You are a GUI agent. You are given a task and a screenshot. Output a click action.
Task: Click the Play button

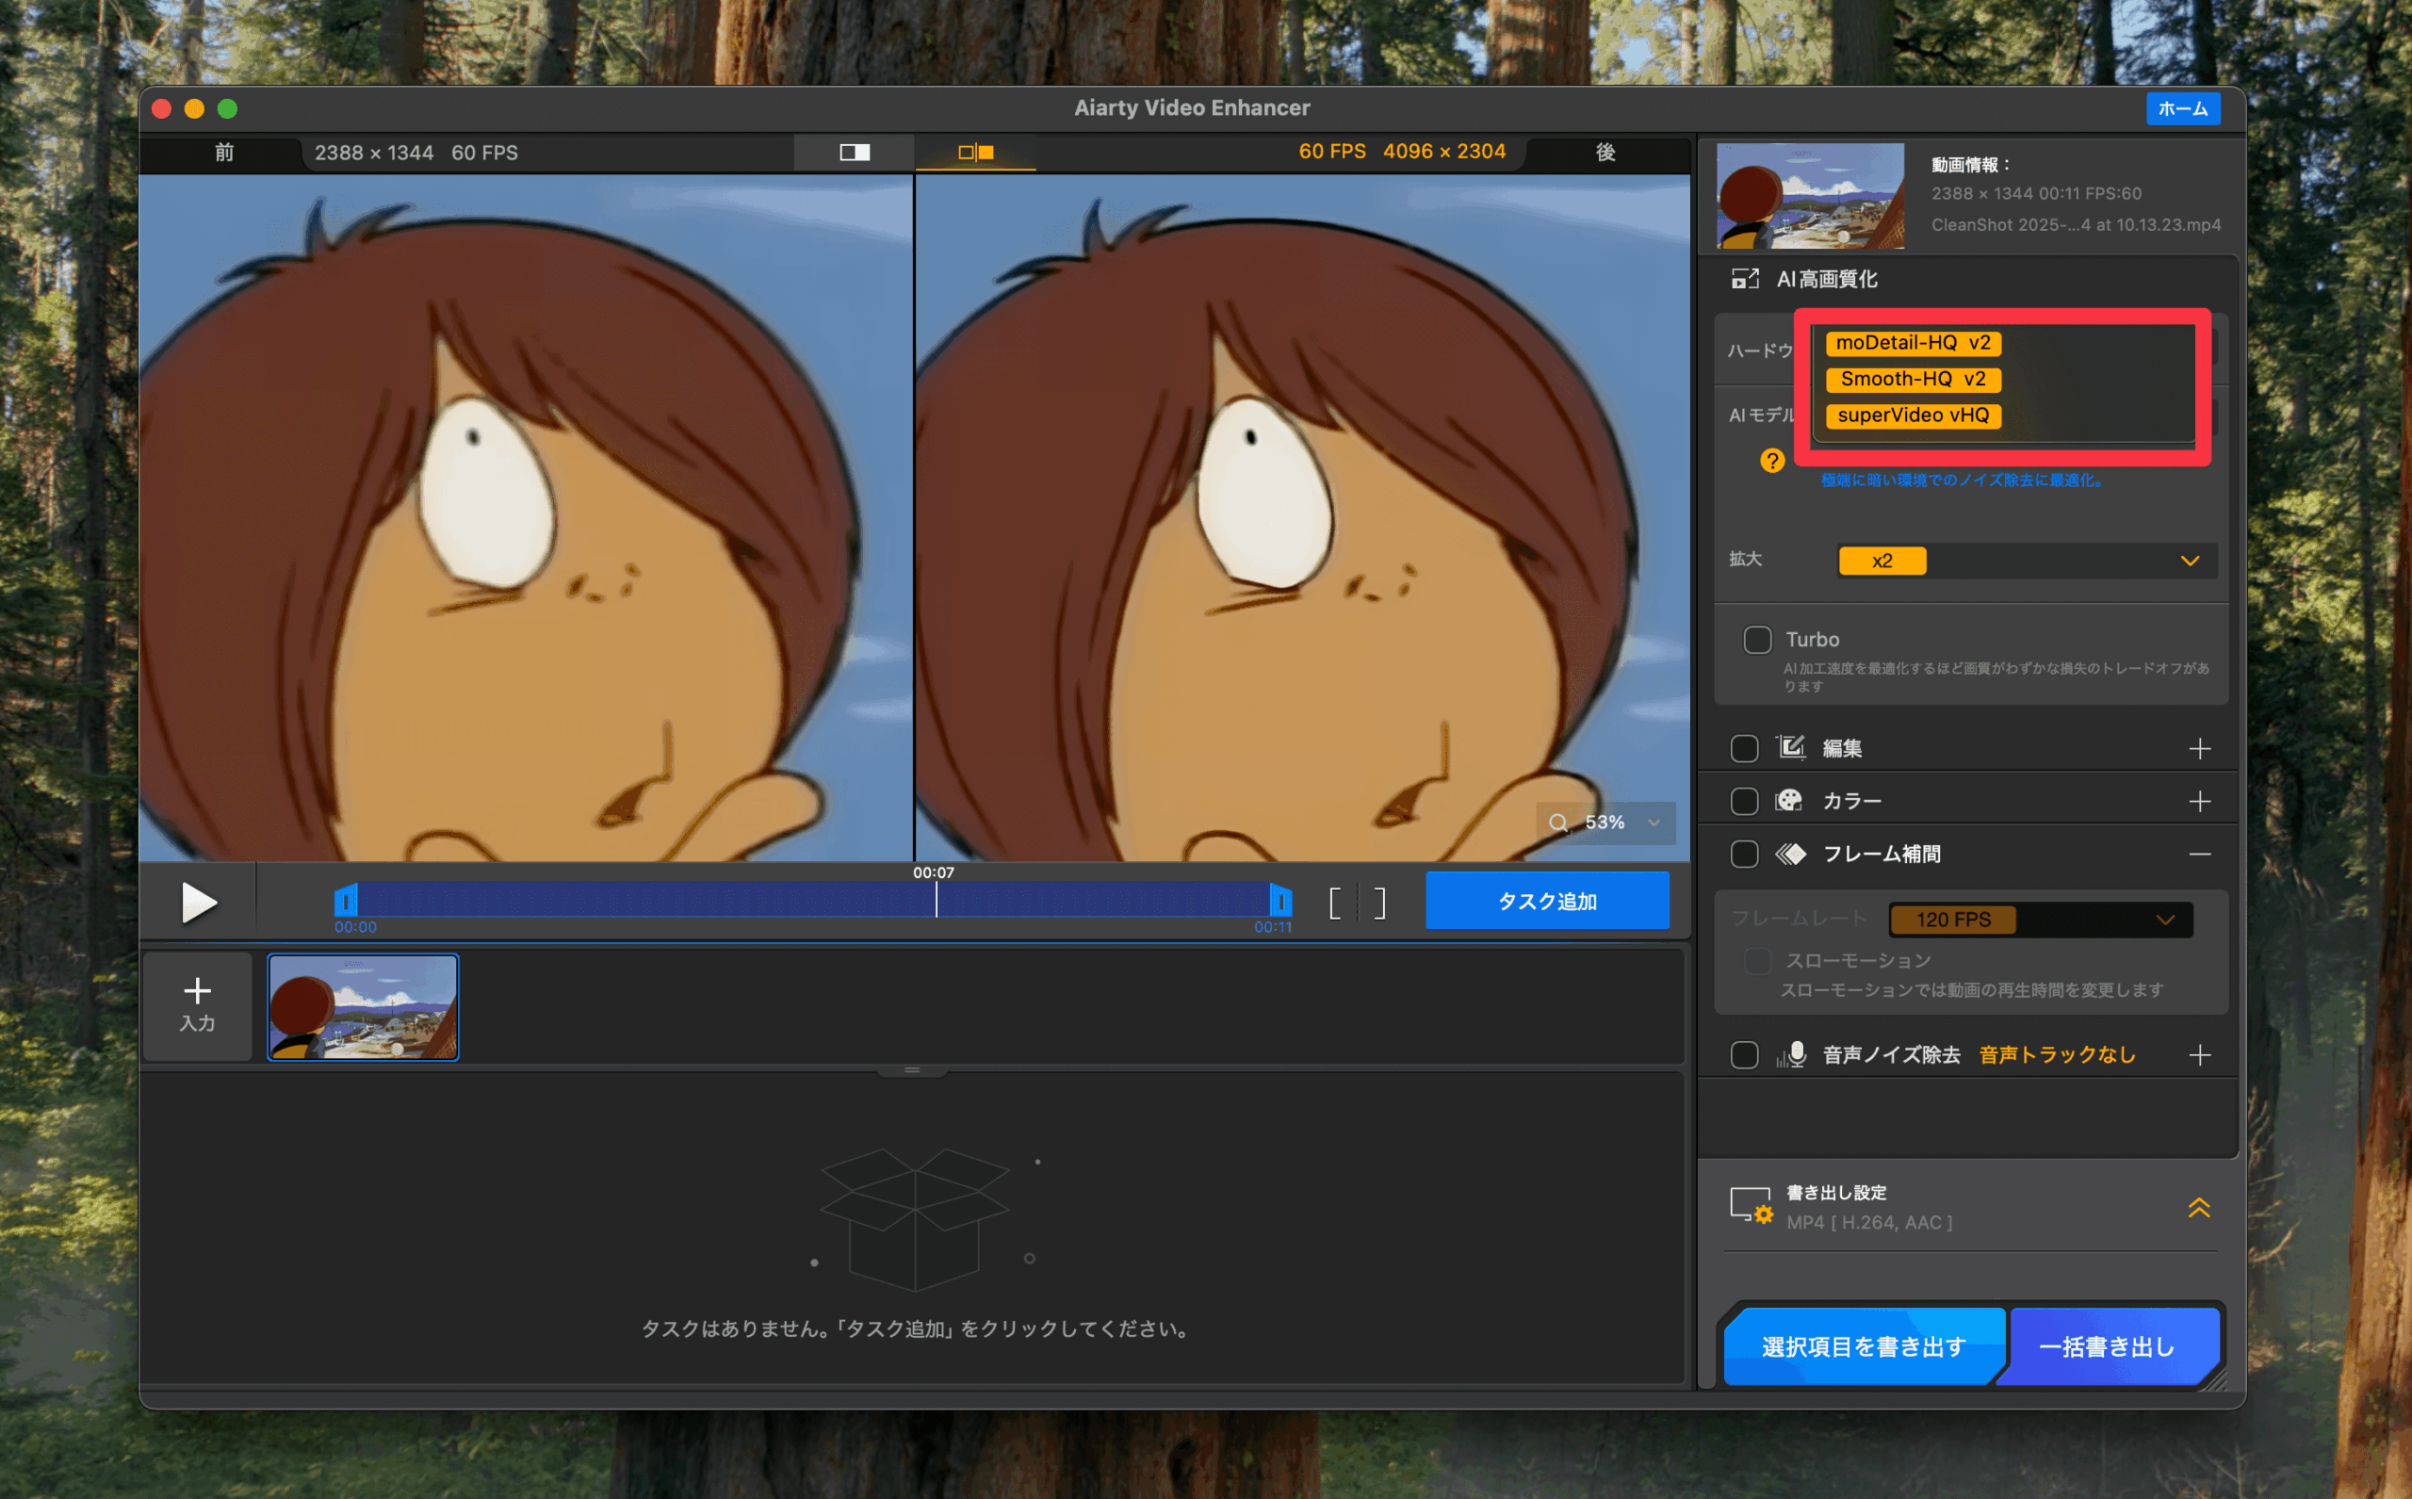pyautogui.click(x=198, y=903)
